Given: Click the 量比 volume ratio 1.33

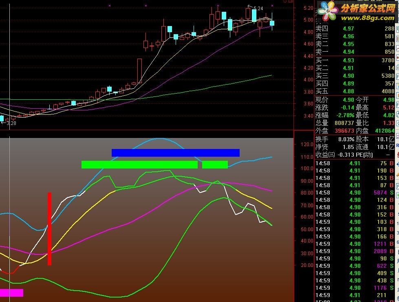Looking at the screenshot, I should click(x=389, y=123).
